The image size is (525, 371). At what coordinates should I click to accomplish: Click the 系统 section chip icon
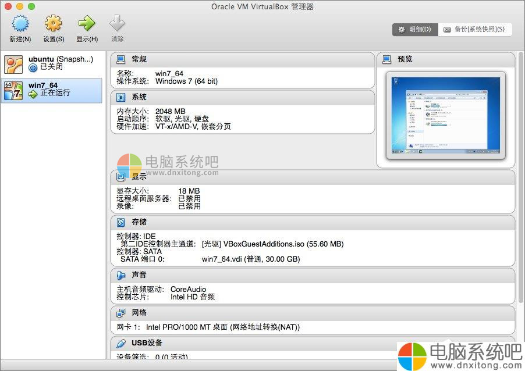point(121,97)
